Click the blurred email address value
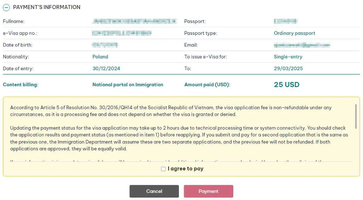This screenshot has height=200, width=363. (x=302, y=45)
